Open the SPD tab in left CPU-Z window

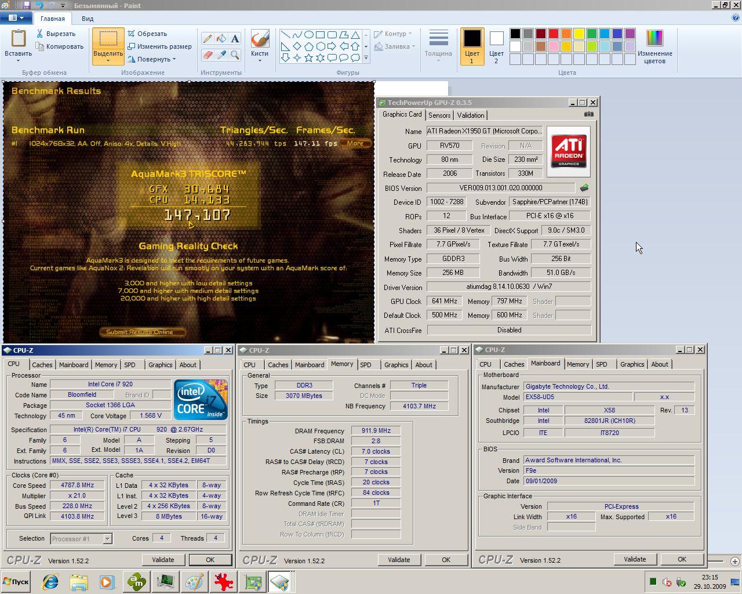click(130, 365)
